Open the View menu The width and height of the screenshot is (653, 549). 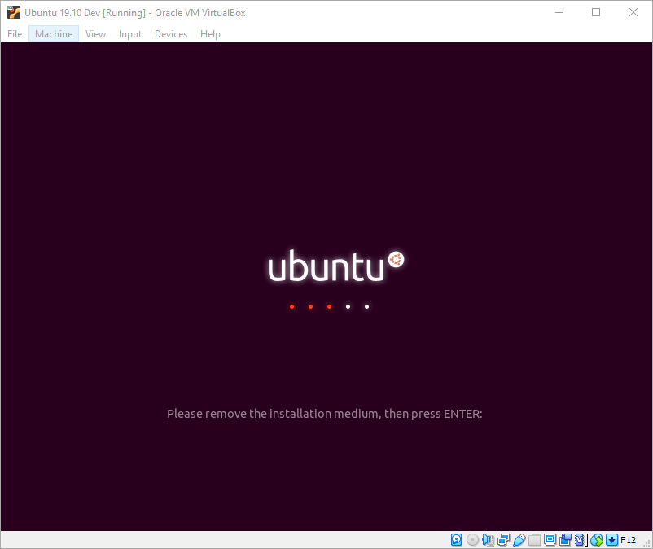tap(95, 33)
